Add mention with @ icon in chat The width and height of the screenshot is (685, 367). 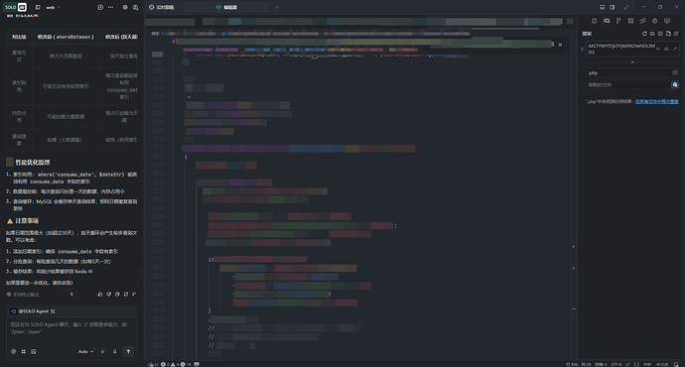[x=13, y=351]
